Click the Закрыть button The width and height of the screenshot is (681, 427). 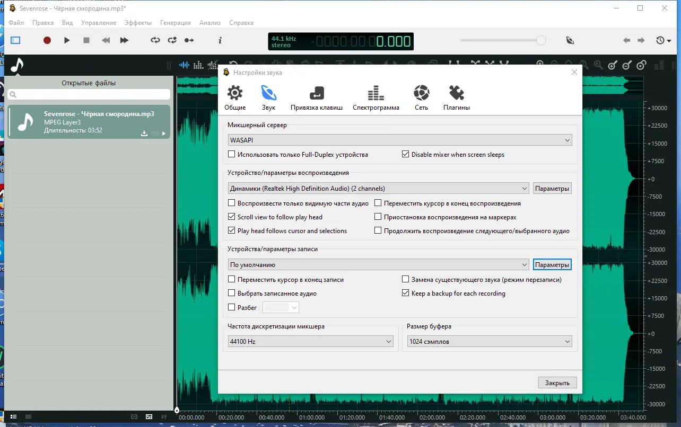(x=557, y=383)
